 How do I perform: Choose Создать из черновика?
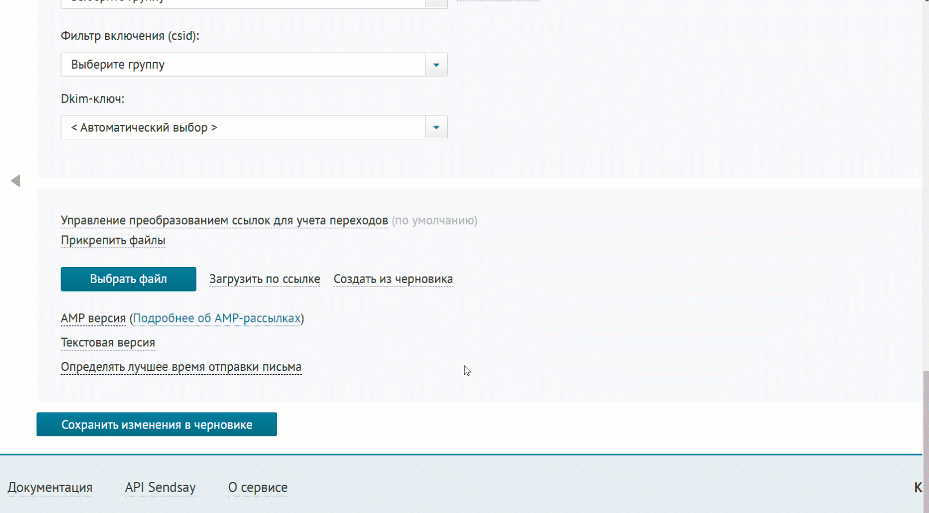coord(393,279)
